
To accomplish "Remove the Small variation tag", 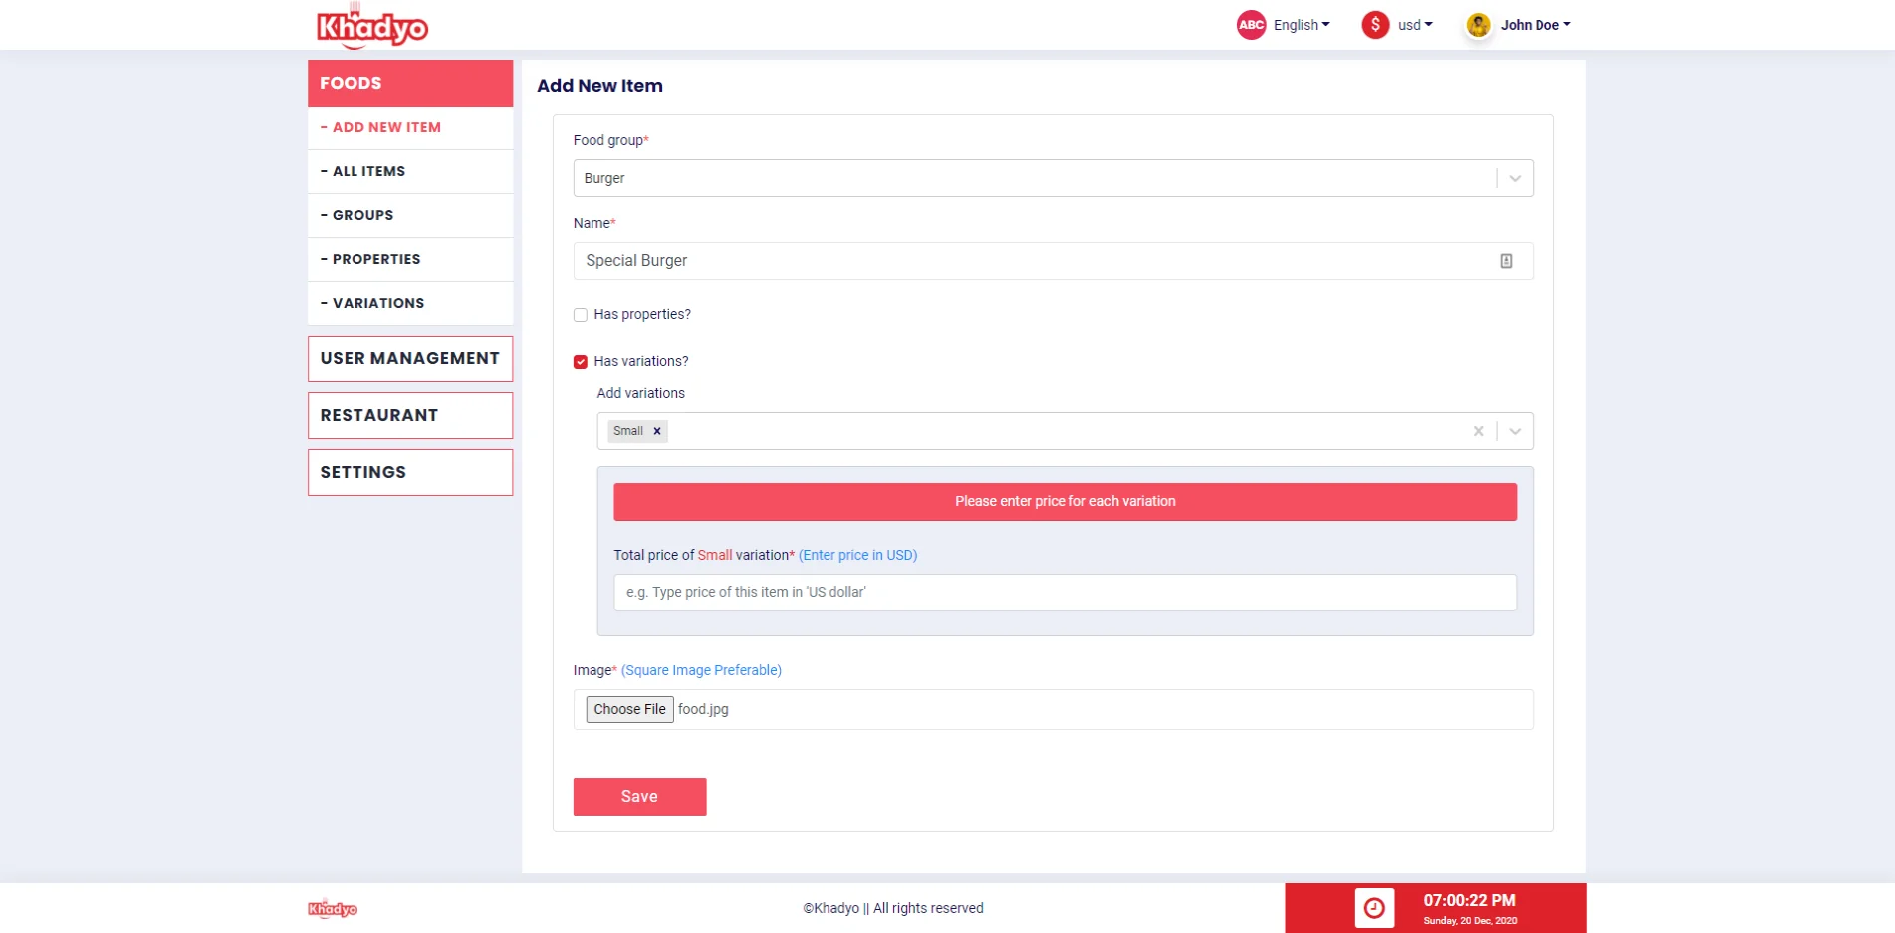I will click(x=657, y=431).
